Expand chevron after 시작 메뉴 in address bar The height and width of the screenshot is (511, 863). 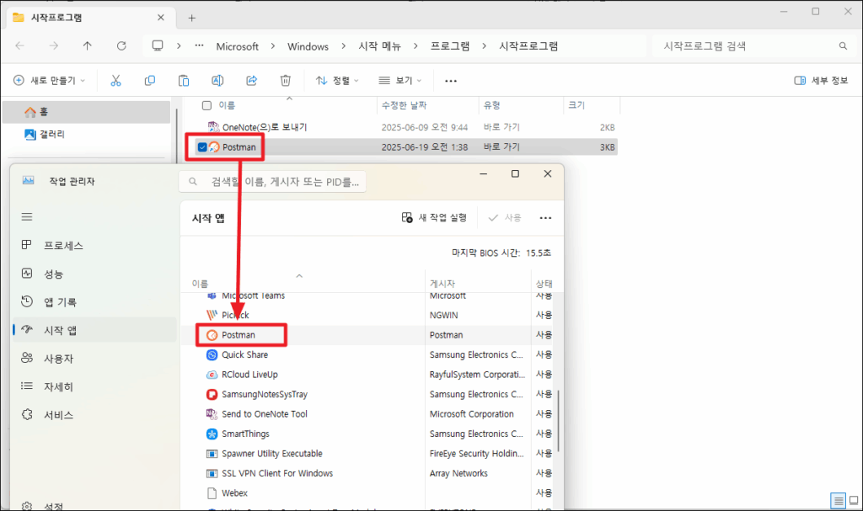click(x=415, y=46)
